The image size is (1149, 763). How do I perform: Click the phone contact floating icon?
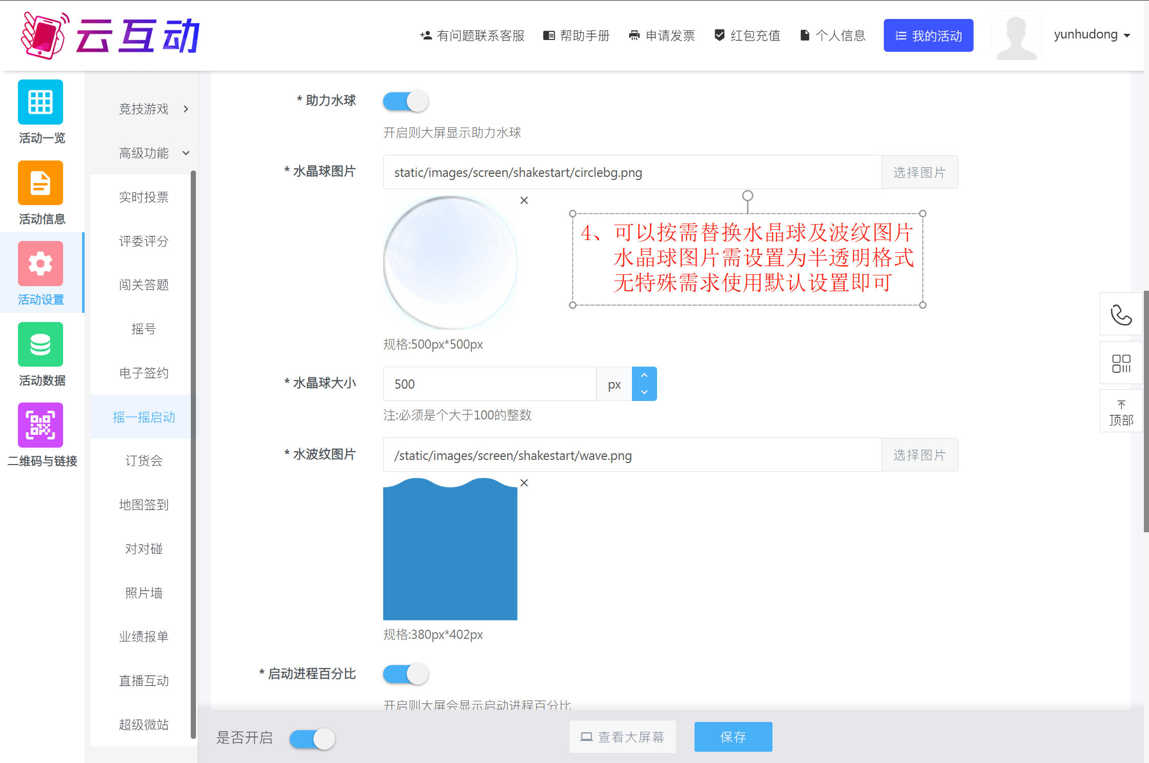1121,314
